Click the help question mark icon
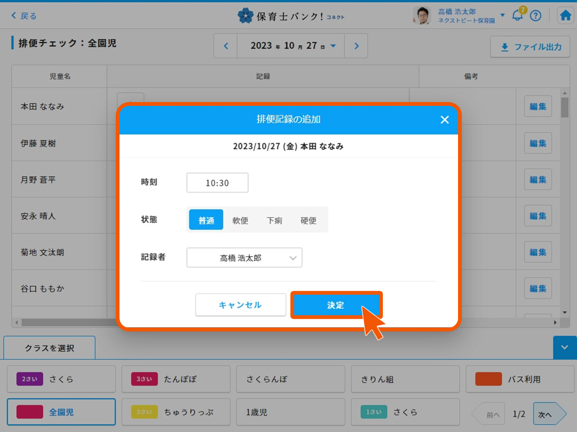 coord(535,16)
